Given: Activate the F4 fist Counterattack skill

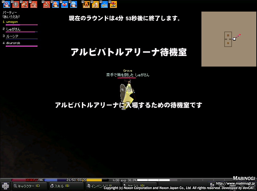Looking at the screenshot, I should click(x=34, y=5).
